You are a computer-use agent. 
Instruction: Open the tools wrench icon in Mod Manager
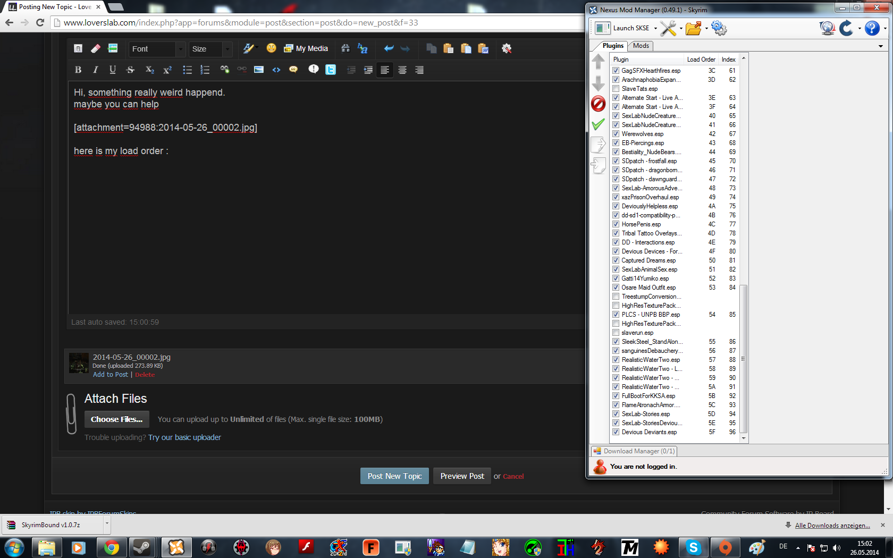tap(668, 28)
